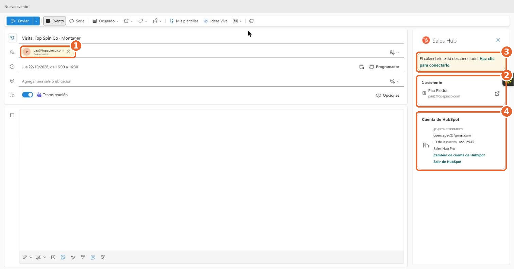The image size is (514, 269).
Task: Open the accessibility checker icon
Action: tap(103, 257)
